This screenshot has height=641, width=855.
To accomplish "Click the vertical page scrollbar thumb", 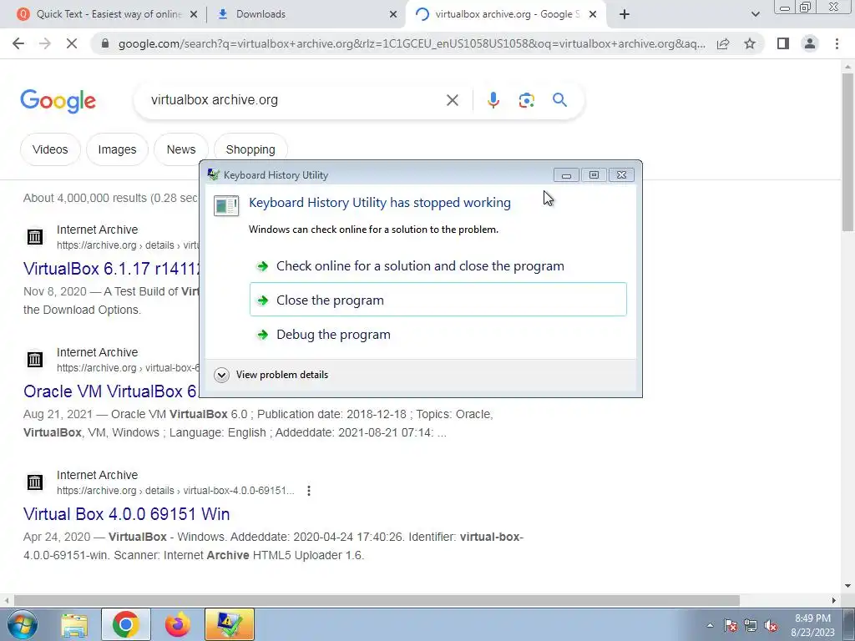I will [847, 152].
